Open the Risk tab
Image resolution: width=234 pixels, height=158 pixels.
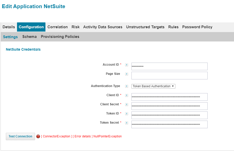point(75,27)
